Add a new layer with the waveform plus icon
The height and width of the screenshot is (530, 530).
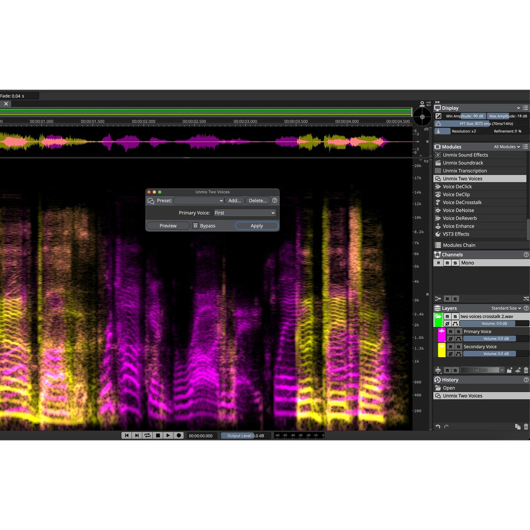tap(518, 371)
